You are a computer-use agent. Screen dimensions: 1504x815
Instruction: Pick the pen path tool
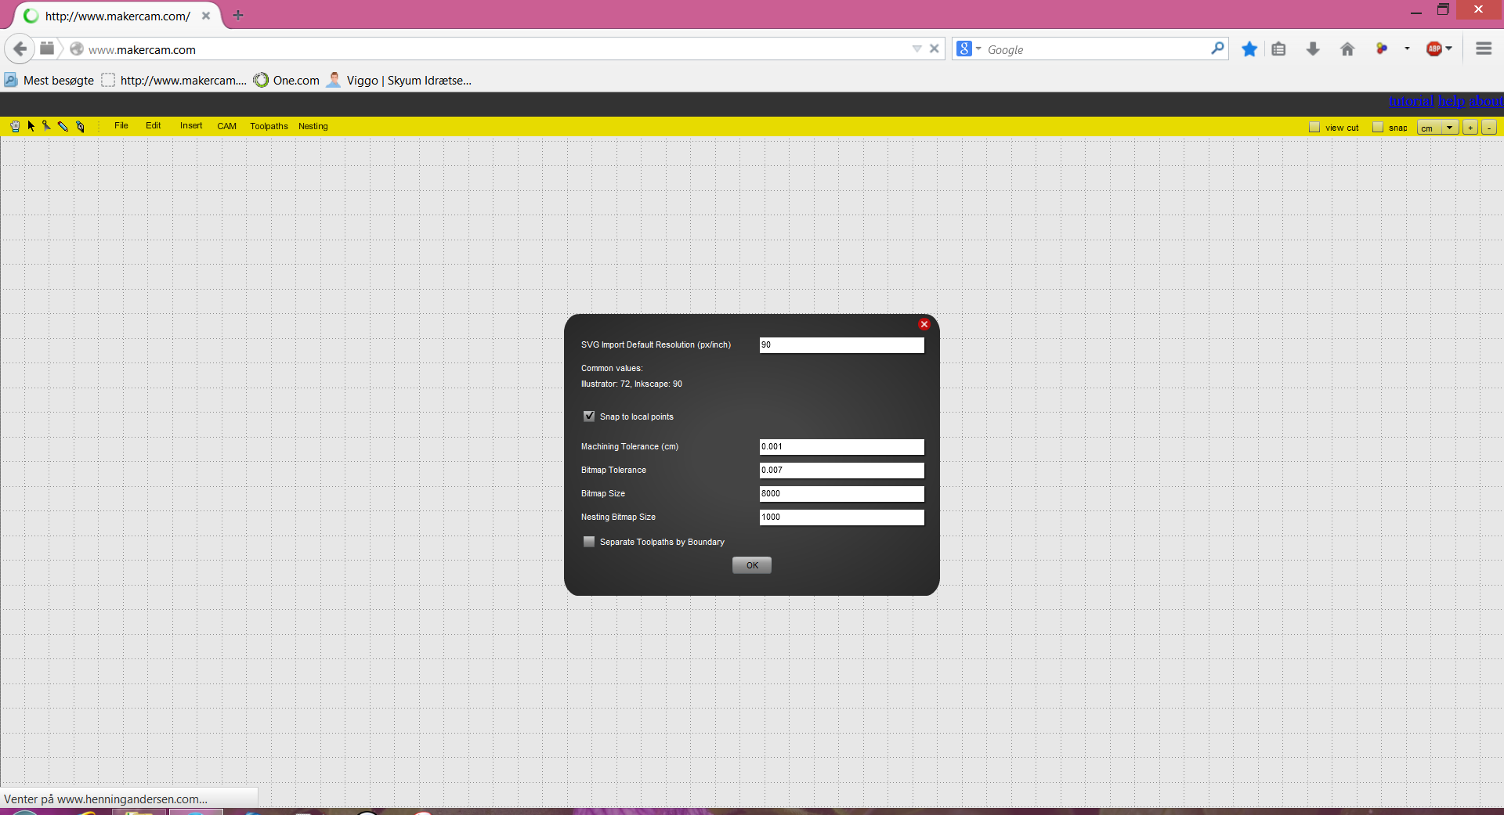click(x=80, y=126)
